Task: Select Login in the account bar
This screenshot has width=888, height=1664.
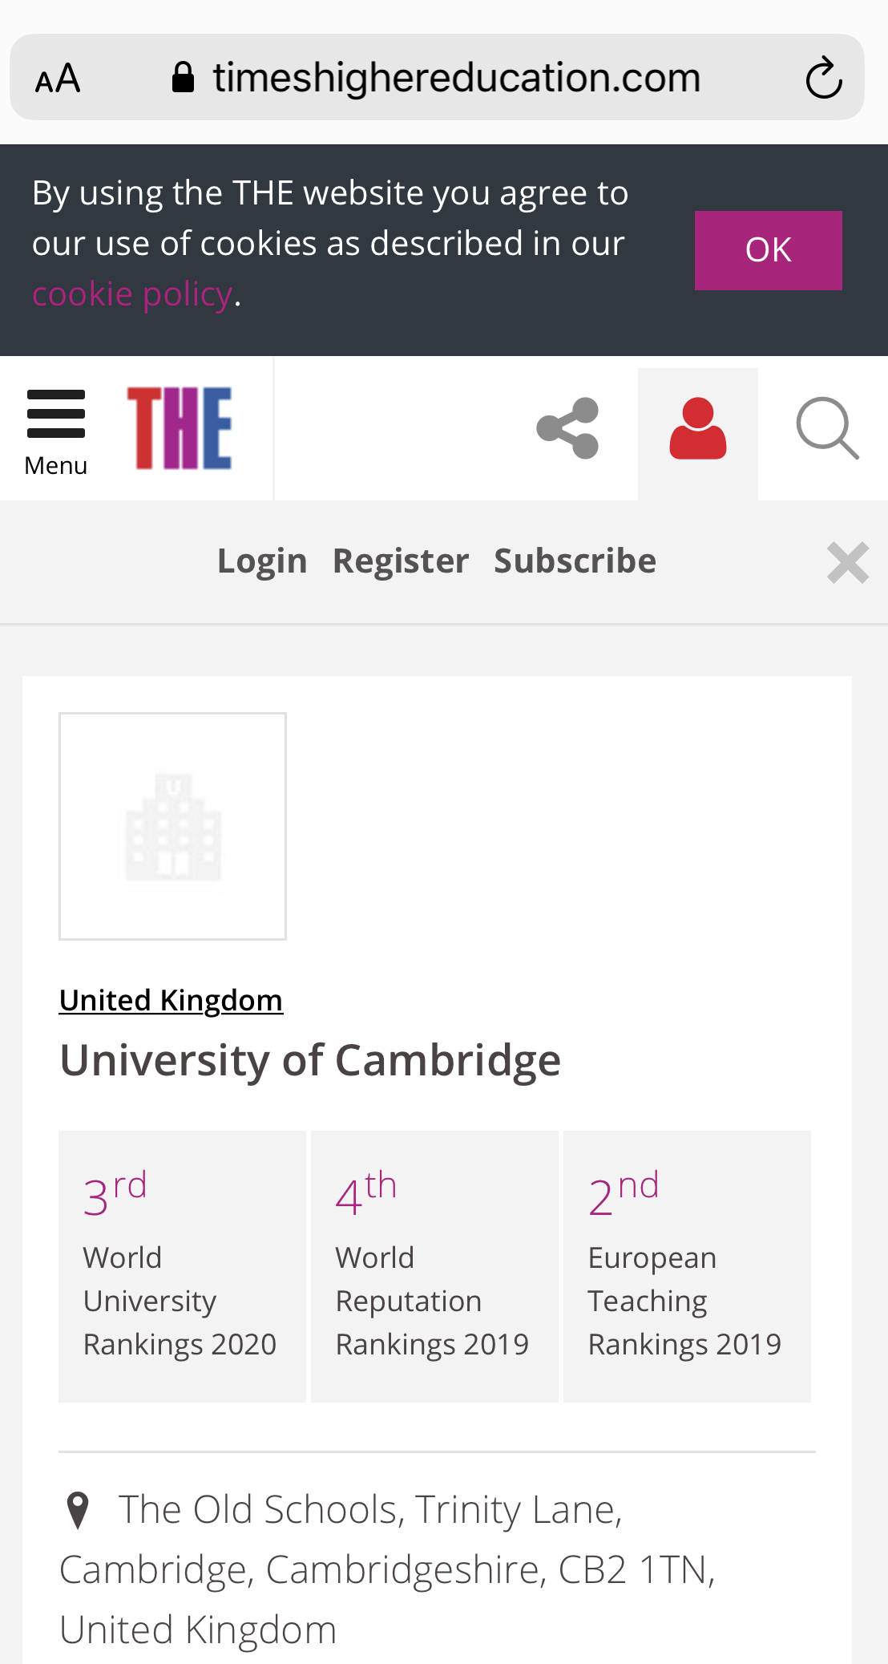Action: 262,561
